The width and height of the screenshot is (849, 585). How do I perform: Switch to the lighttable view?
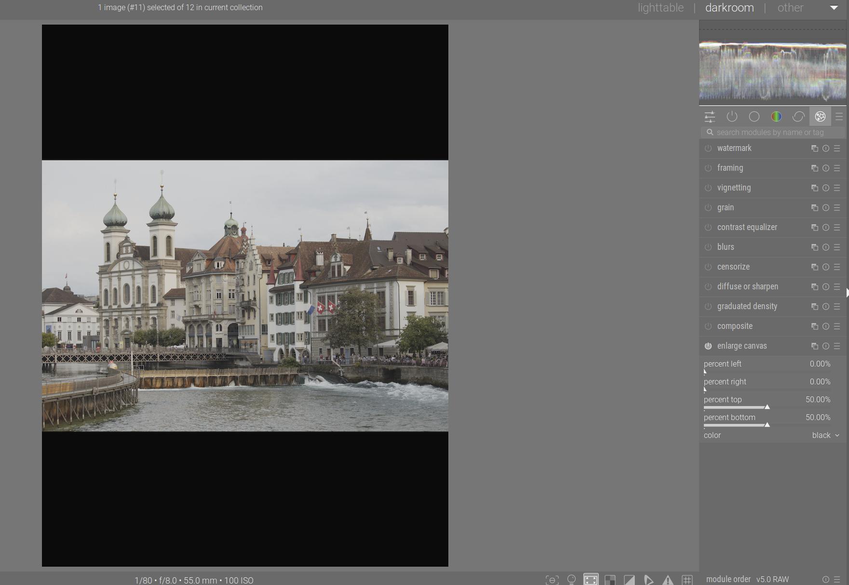pos(660,8)
